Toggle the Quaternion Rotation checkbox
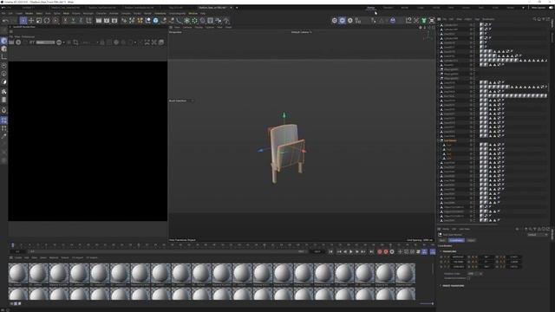This screenshot has width=555, height=312. click(x=468, y=278)
